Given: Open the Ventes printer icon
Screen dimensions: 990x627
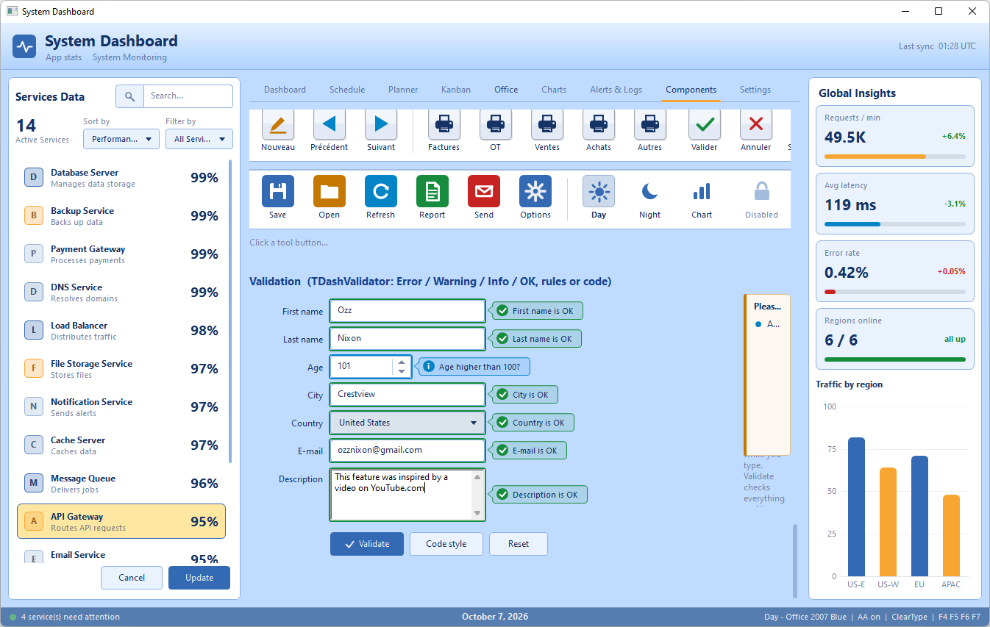Looking at the screenshot, I should point(547,123).
